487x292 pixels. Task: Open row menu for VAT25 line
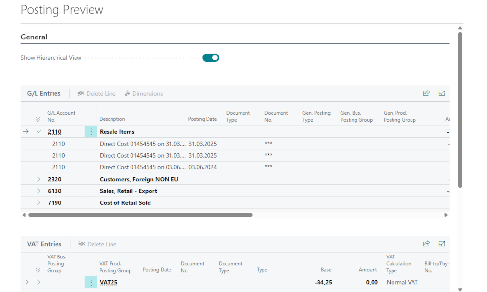pyautogui.click(x=91, y=282)
